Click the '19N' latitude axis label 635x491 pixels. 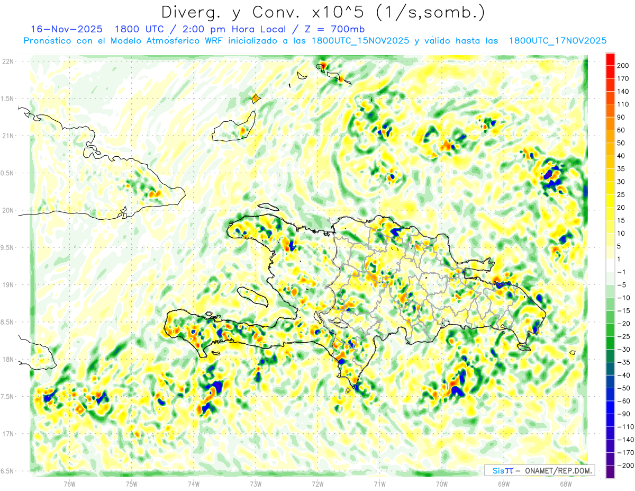pos(8,285)
